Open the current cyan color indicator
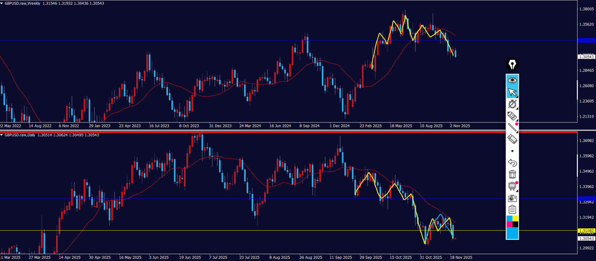Screen dimensions: 596x261 tap(512, 233)
